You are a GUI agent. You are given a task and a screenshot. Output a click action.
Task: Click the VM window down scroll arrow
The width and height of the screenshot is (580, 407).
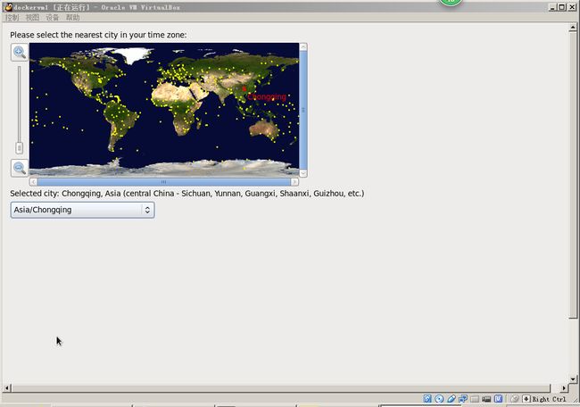[x=573, y=378]
